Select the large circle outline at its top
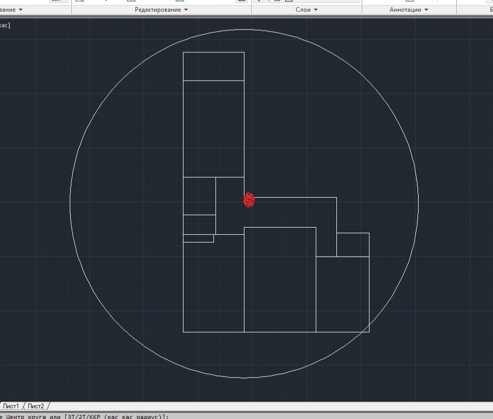The width and height of the screenshot is (493, 419). tap(244, 29)
